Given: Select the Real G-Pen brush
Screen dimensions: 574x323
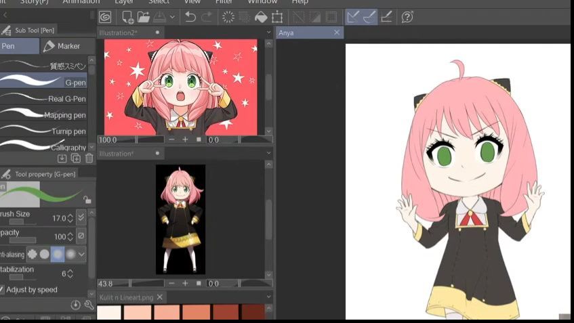Looking at the screenshot, I should (43, 98).
